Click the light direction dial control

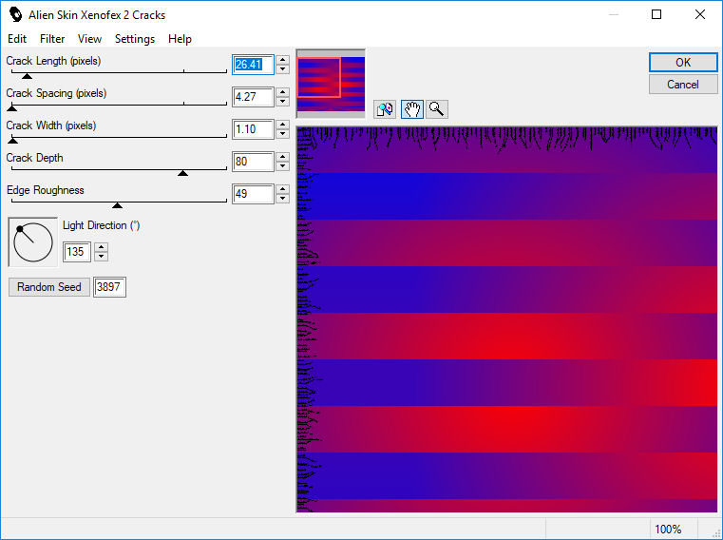[33, 241]
